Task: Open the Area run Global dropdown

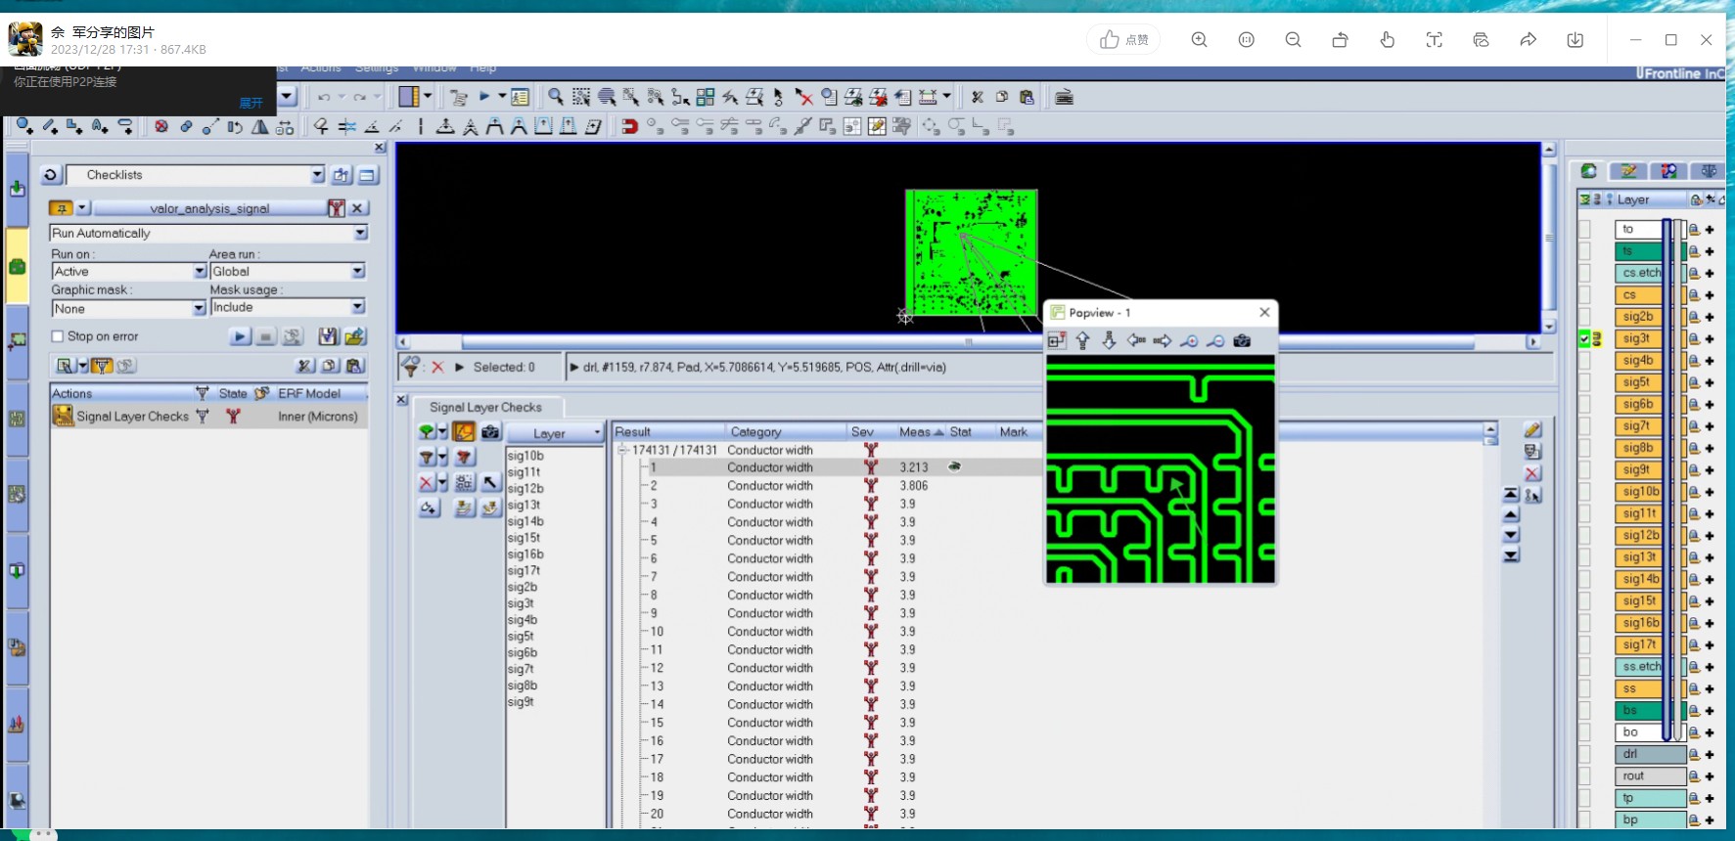Action: [358, 272]
